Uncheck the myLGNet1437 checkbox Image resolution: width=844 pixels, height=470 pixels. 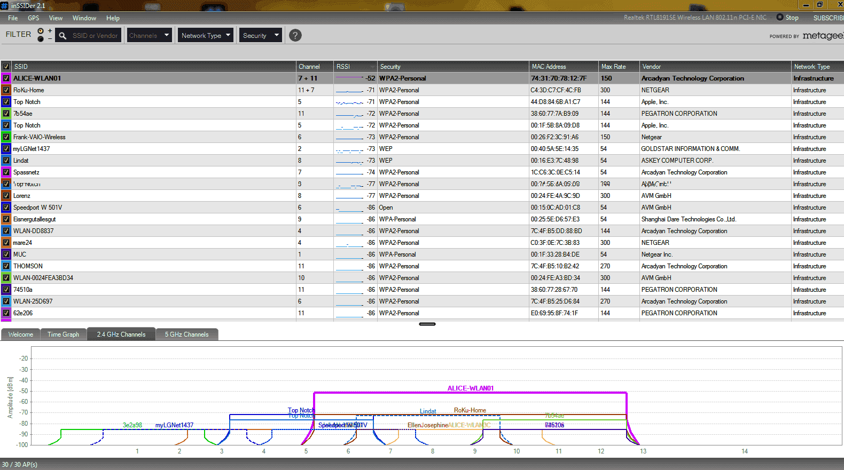point(6,149)
